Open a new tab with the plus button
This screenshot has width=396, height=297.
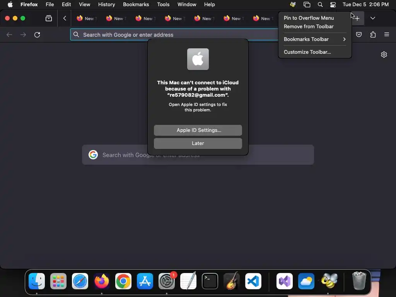[357, 18]
